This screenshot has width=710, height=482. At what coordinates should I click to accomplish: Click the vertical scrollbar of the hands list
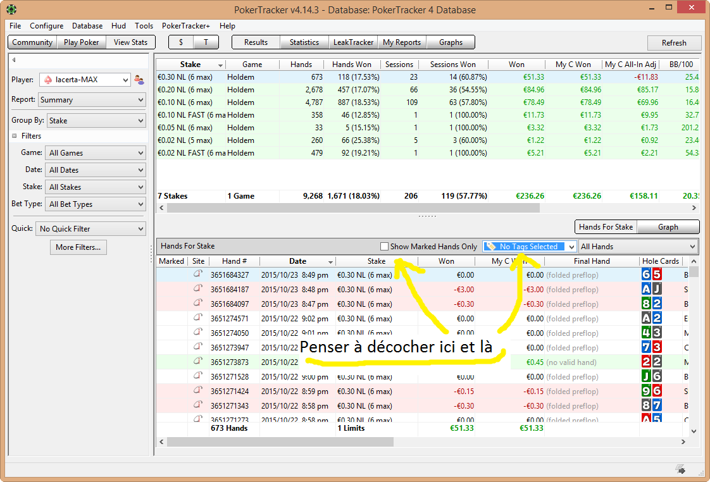pyautogui.click(x=694, y=346)
